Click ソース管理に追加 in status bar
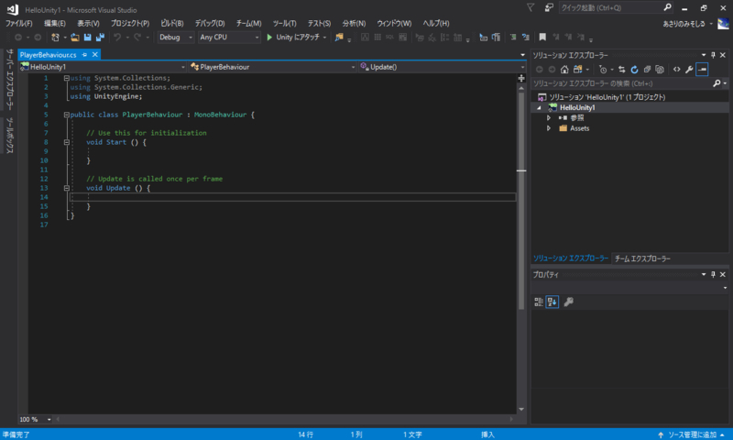733x440 pixels. pos(692,434)
